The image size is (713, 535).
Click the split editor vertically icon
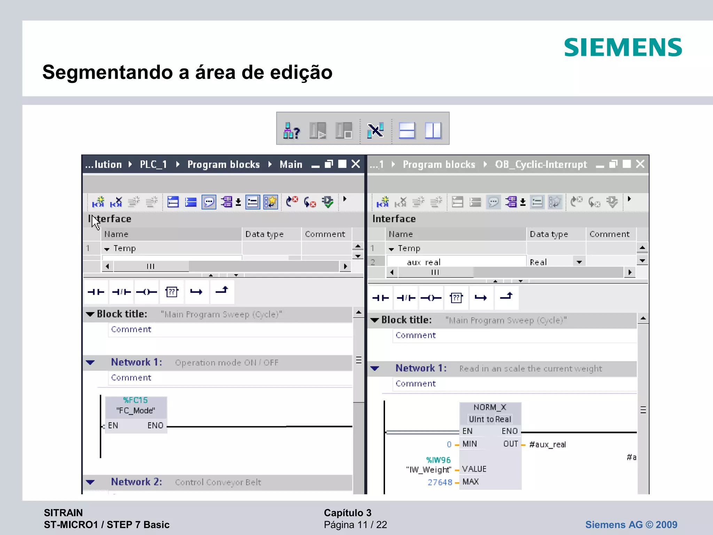(433, 131)
